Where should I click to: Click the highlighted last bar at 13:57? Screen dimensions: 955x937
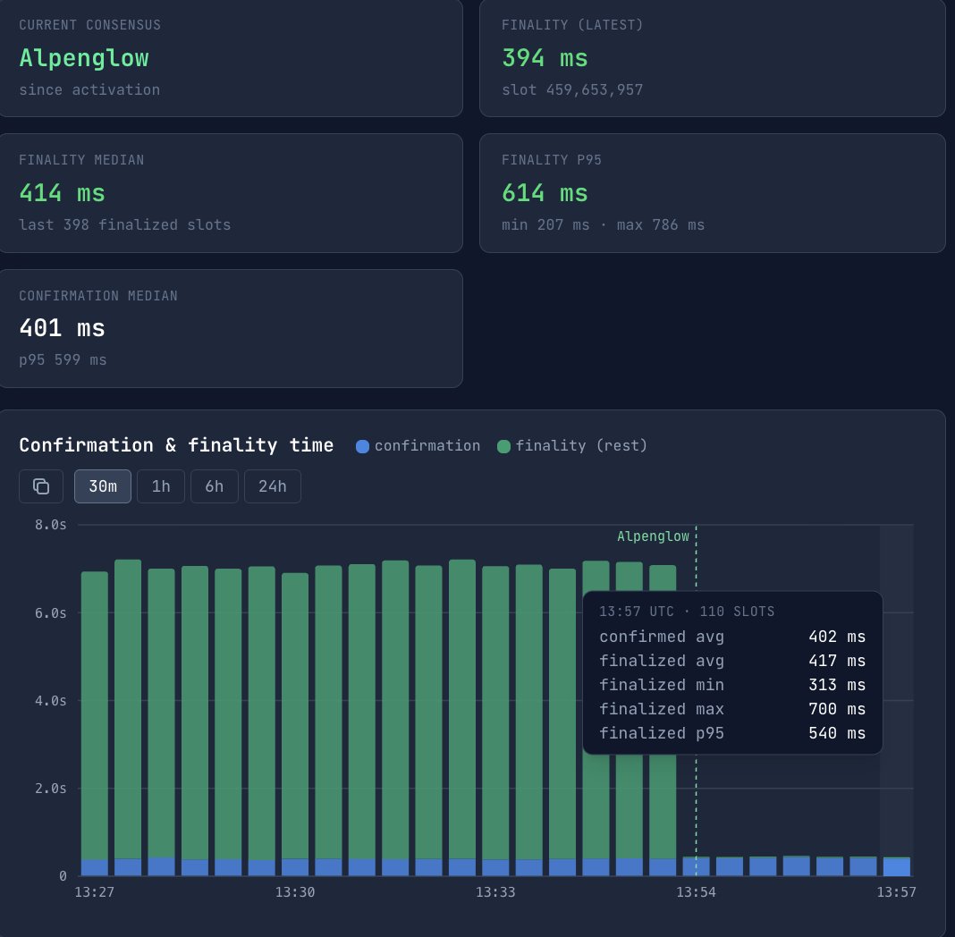(x=897, y=866)
